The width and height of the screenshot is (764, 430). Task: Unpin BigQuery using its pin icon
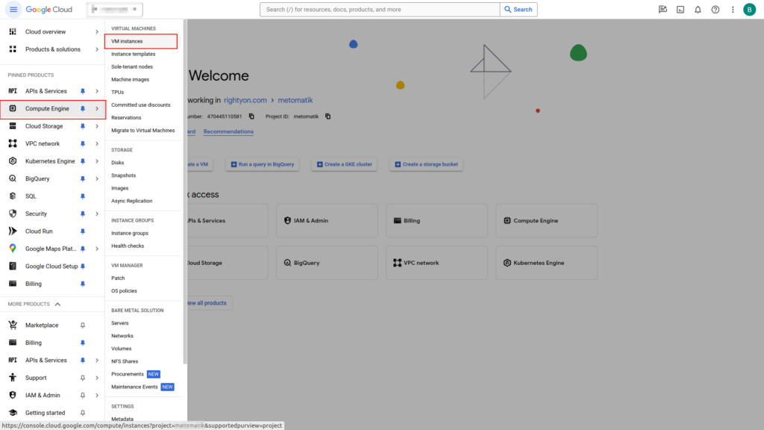[83, 179]
